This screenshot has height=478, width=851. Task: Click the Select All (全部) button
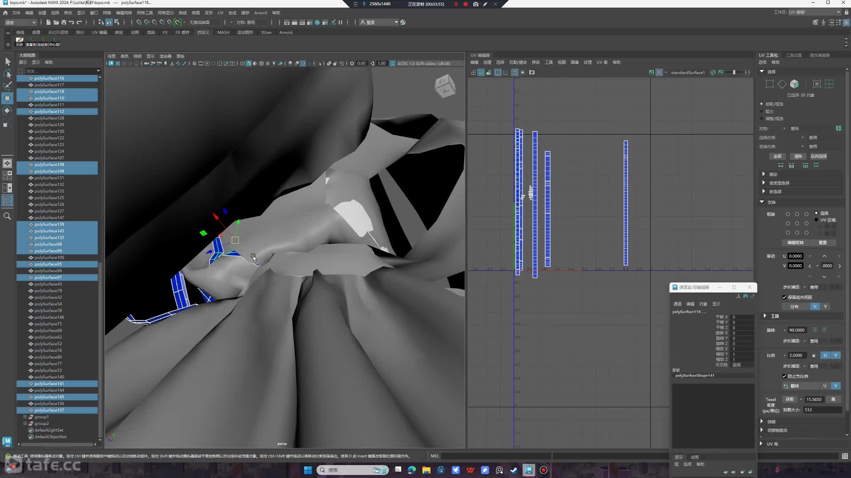[x=777, y=156]
